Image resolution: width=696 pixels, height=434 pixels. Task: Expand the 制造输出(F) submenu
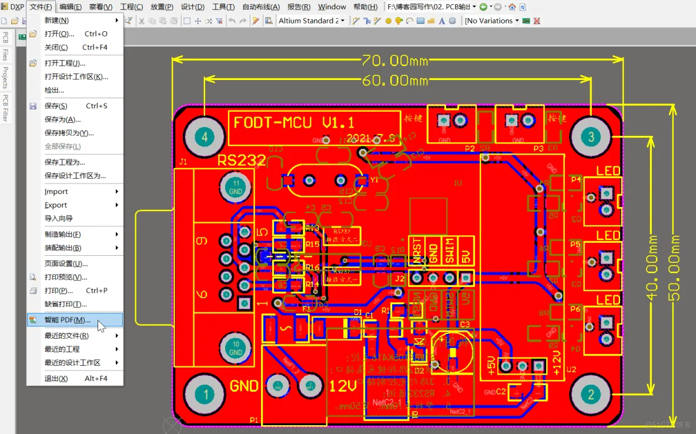click(75, 234)
